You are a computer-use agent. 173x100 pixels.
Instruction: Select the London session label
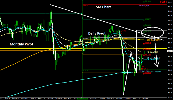coord(123,31)
